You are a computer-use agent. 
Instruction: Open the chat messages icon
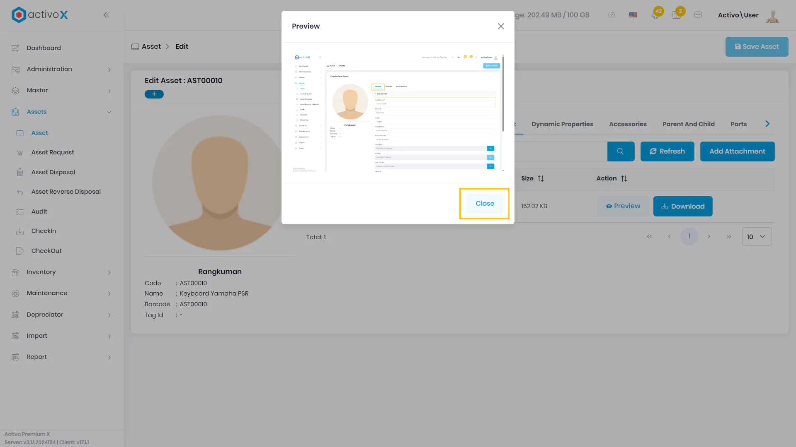(698, 15)
